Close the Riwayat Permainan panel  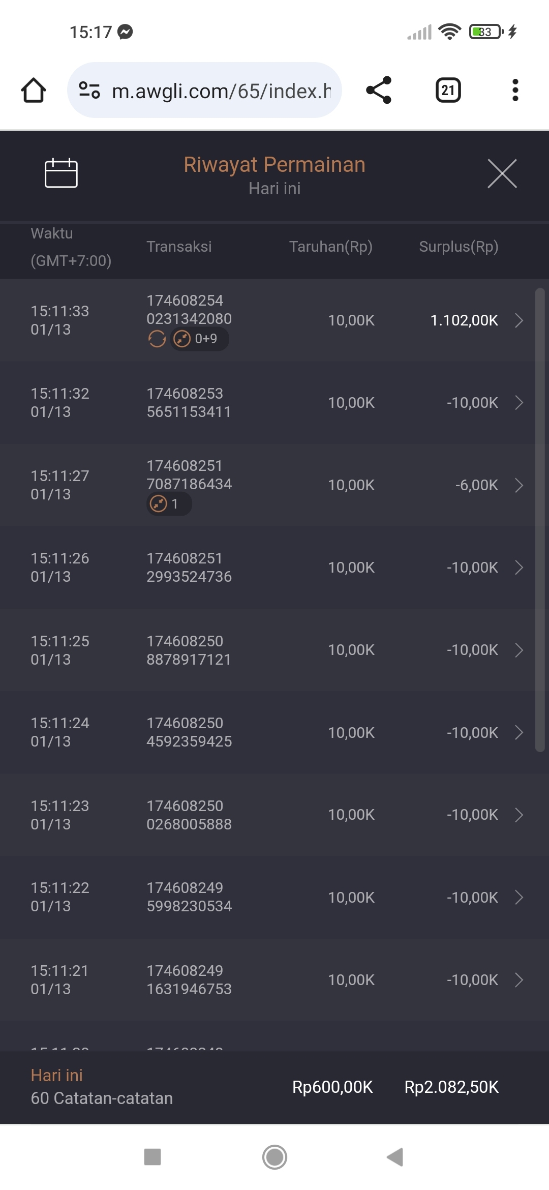coord(502,173)
